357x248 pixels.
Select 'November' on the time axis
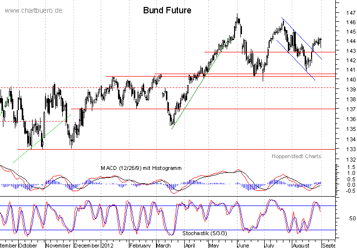58,245
